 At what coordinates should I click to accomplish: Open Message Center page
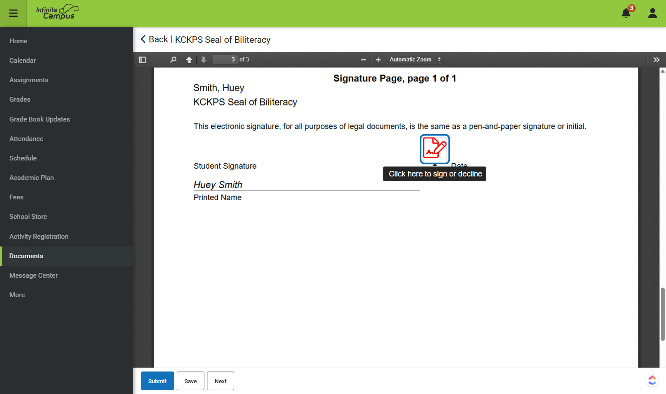(x=67, y=275)
